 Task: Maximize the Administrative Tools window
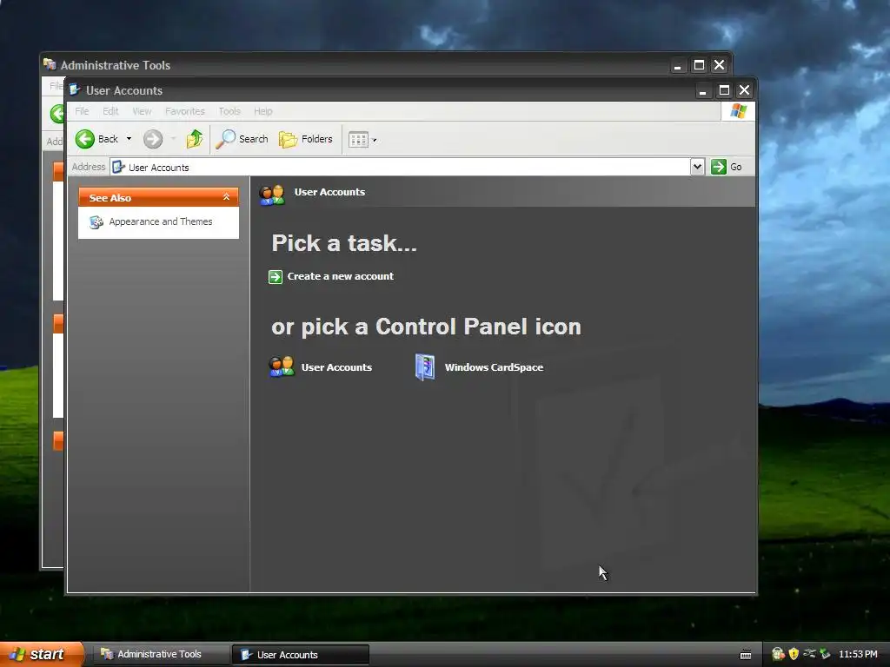click(699, 65)
